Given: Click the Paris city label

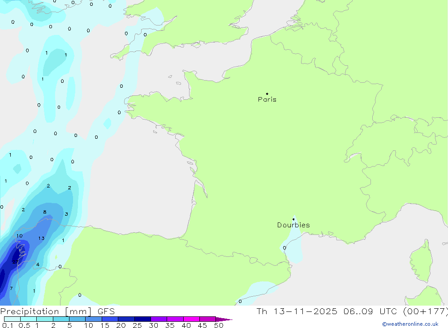Looking at the screenshot, I should point(267,99).
